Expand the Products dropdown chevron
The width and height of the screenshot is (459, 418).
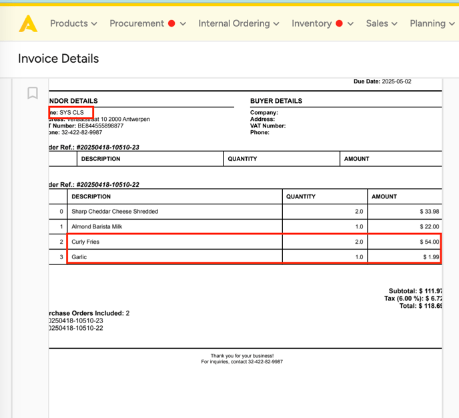[94, 24]
